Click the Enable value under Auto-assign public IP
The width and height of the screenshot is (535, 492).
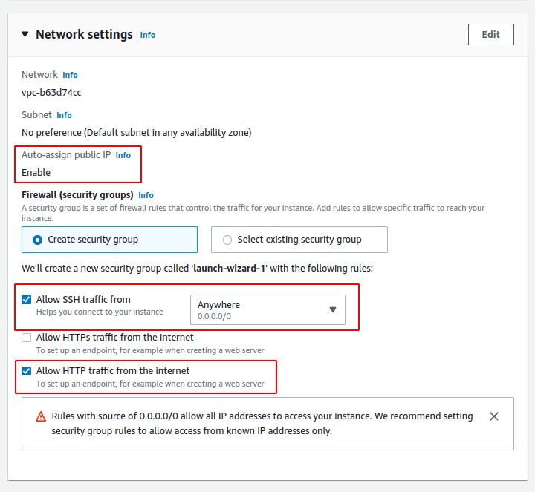(x=36, y=172)
